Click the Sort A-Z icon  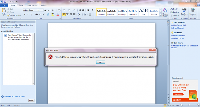88,10
